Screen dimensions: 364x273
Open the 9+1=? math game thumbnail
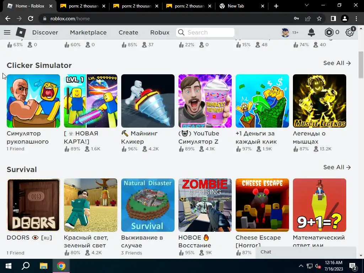[x=320, y=205]
